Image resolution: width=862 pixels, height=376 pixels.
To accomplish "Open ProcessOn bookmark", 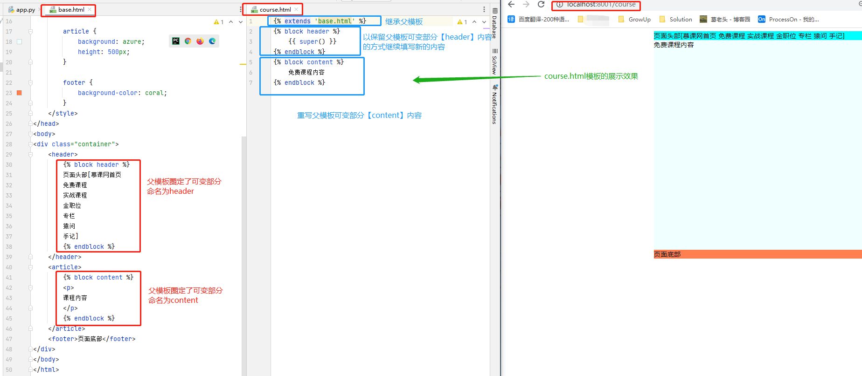I will coord(788,19).
